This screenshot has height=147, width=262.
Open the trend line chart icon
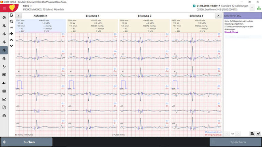tap(4, 99)
